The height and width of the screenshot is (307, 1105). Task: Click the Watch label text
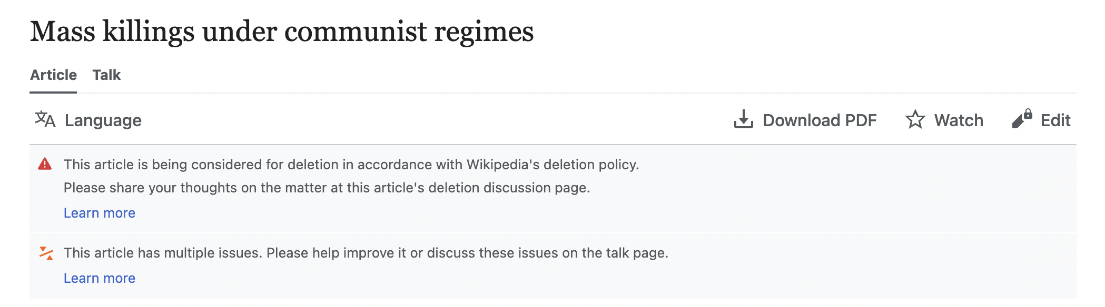click(959, 120)
